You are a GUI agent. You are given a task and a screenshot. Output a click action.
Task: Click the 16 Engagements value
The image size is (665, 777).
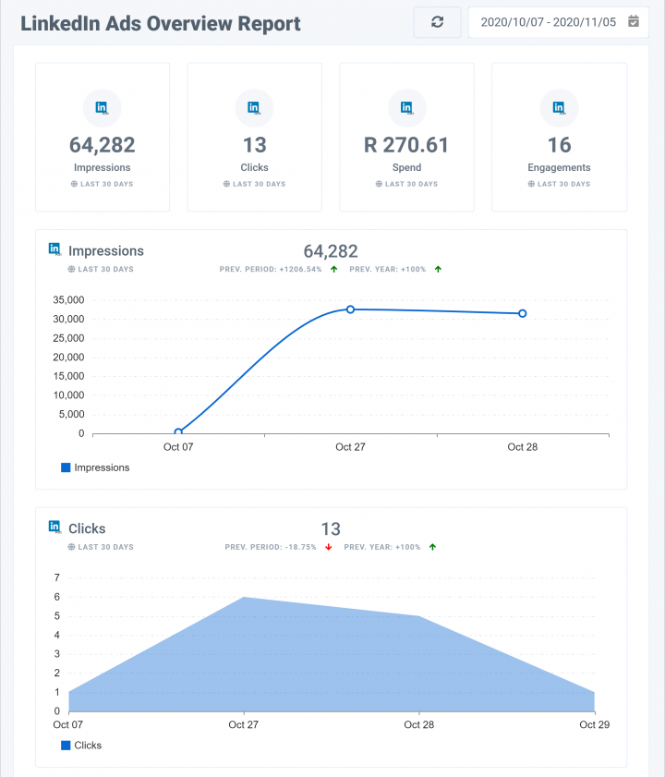pyautogui.click(x=560, y=145)
